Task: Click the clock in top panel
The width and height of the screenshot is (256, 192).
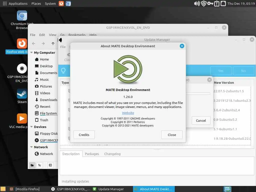Action: [241, 3]
